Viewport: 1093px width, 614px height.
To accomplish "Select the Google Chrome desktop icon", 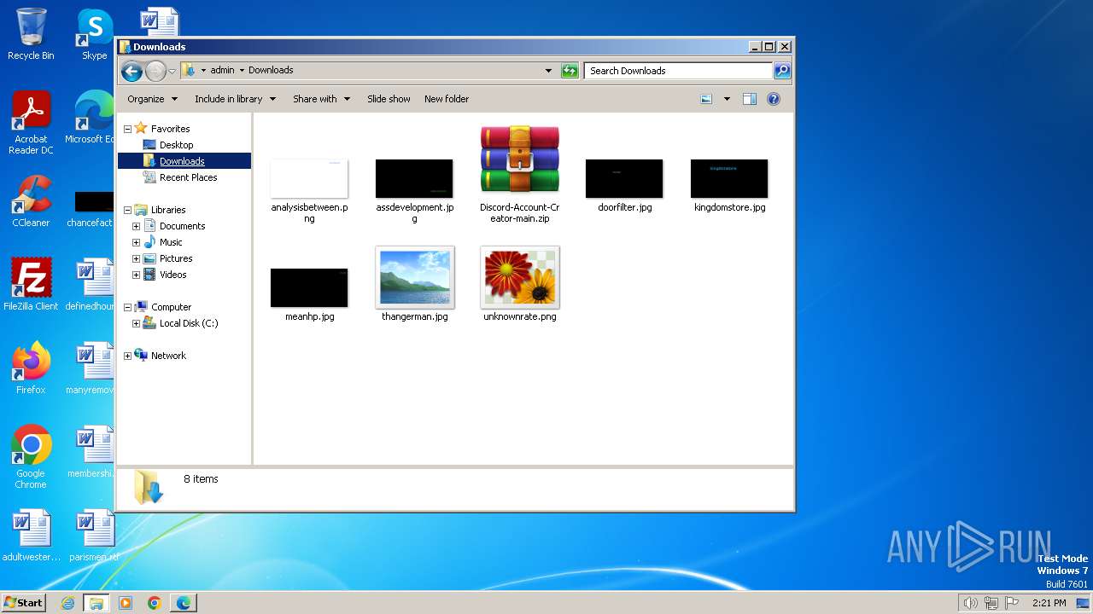I will (31, 457).
